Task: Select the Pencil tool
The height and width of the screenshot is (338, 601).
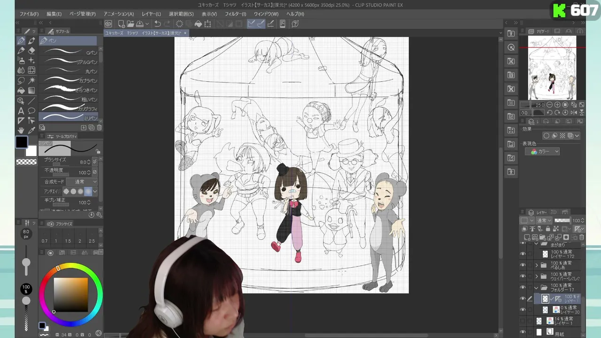Action: pyautogui.click(x=21, y=51)
